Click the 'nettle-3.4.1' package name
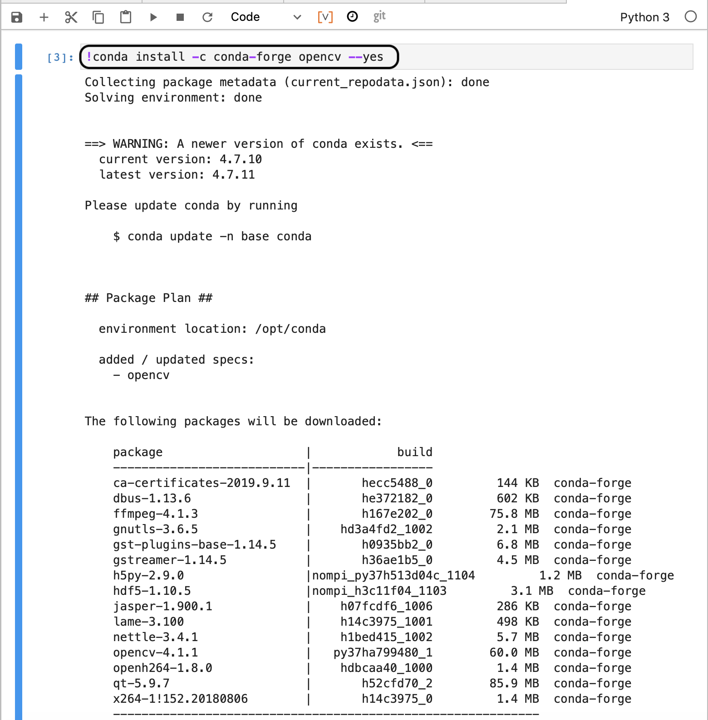Image resolution: width=708 pixels, height=720 pixels. (156, 637)
